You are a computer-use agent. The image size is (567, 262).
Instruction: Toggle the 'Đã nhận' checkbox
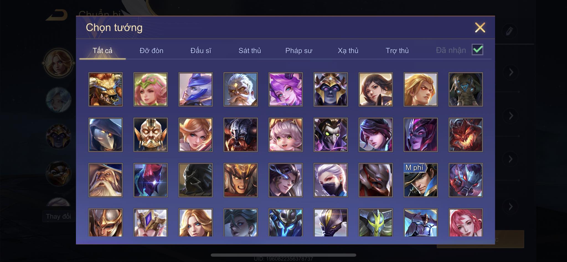[x=478, y=50]
